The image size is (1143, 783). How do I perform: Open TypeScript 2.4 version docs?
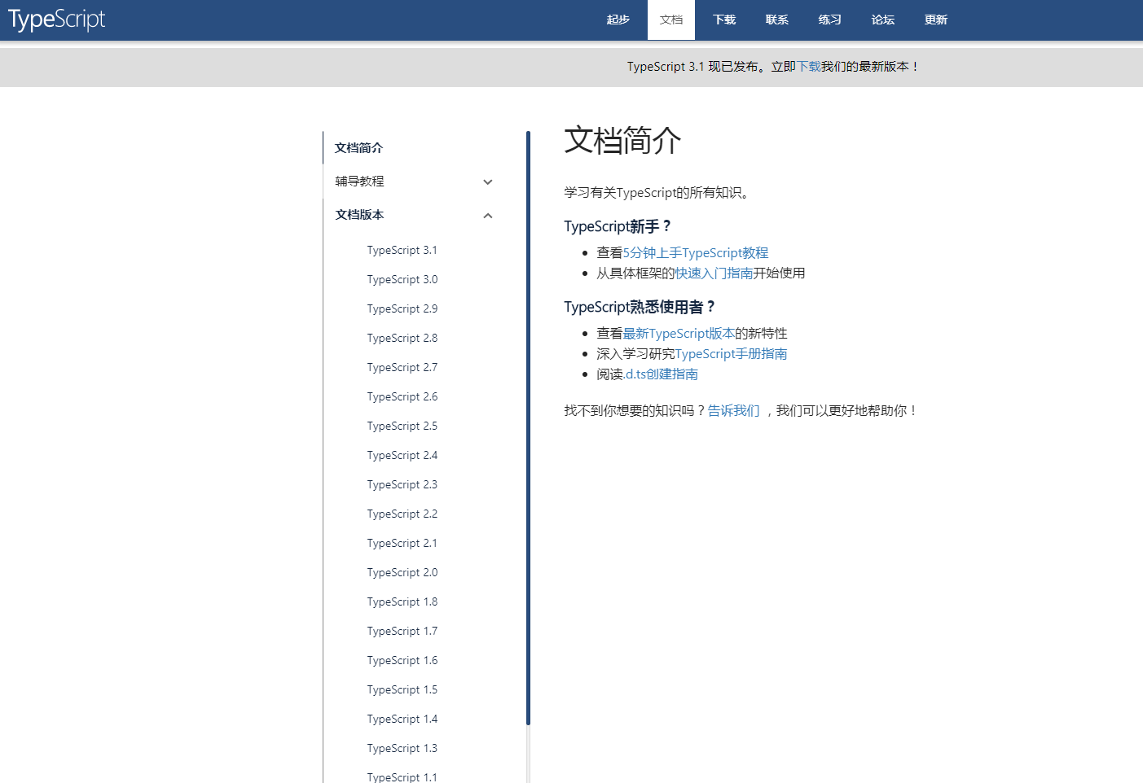[402, 455]
